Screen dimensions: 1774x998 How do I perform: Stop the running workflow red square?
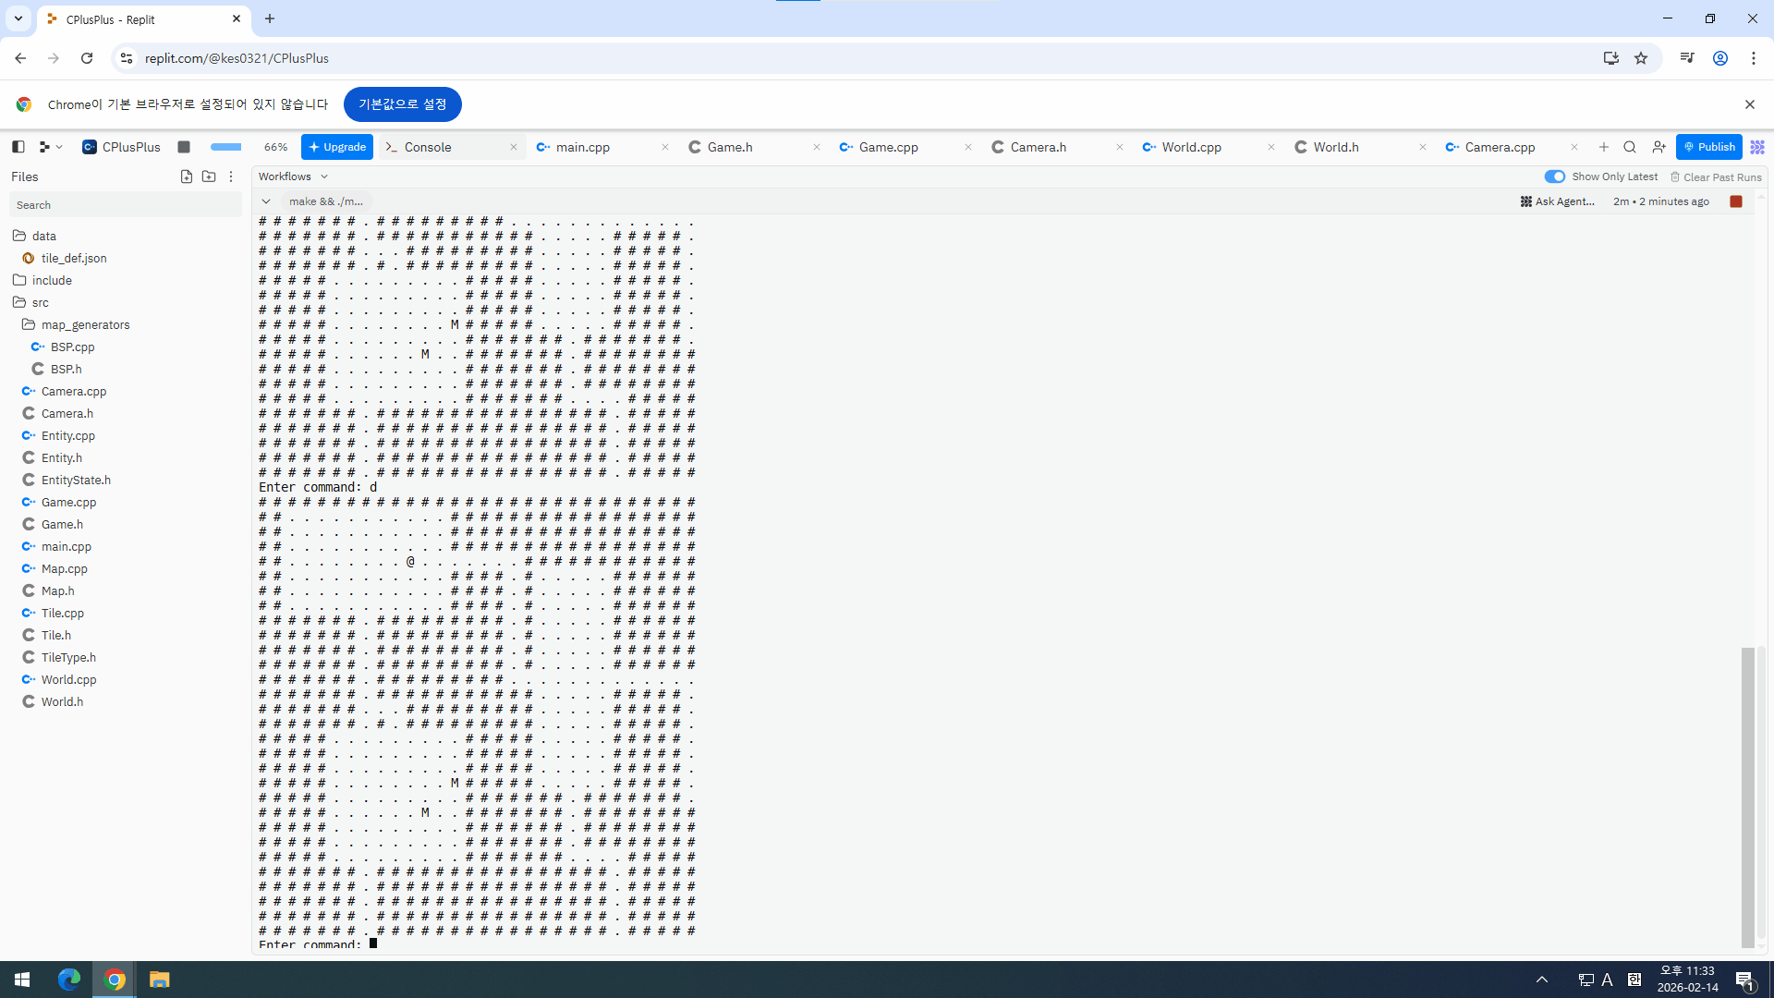coord(1736,201)
